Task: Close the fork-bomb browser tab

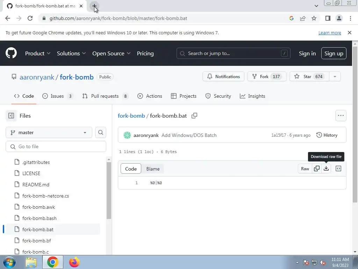Action: click(81, 6)
